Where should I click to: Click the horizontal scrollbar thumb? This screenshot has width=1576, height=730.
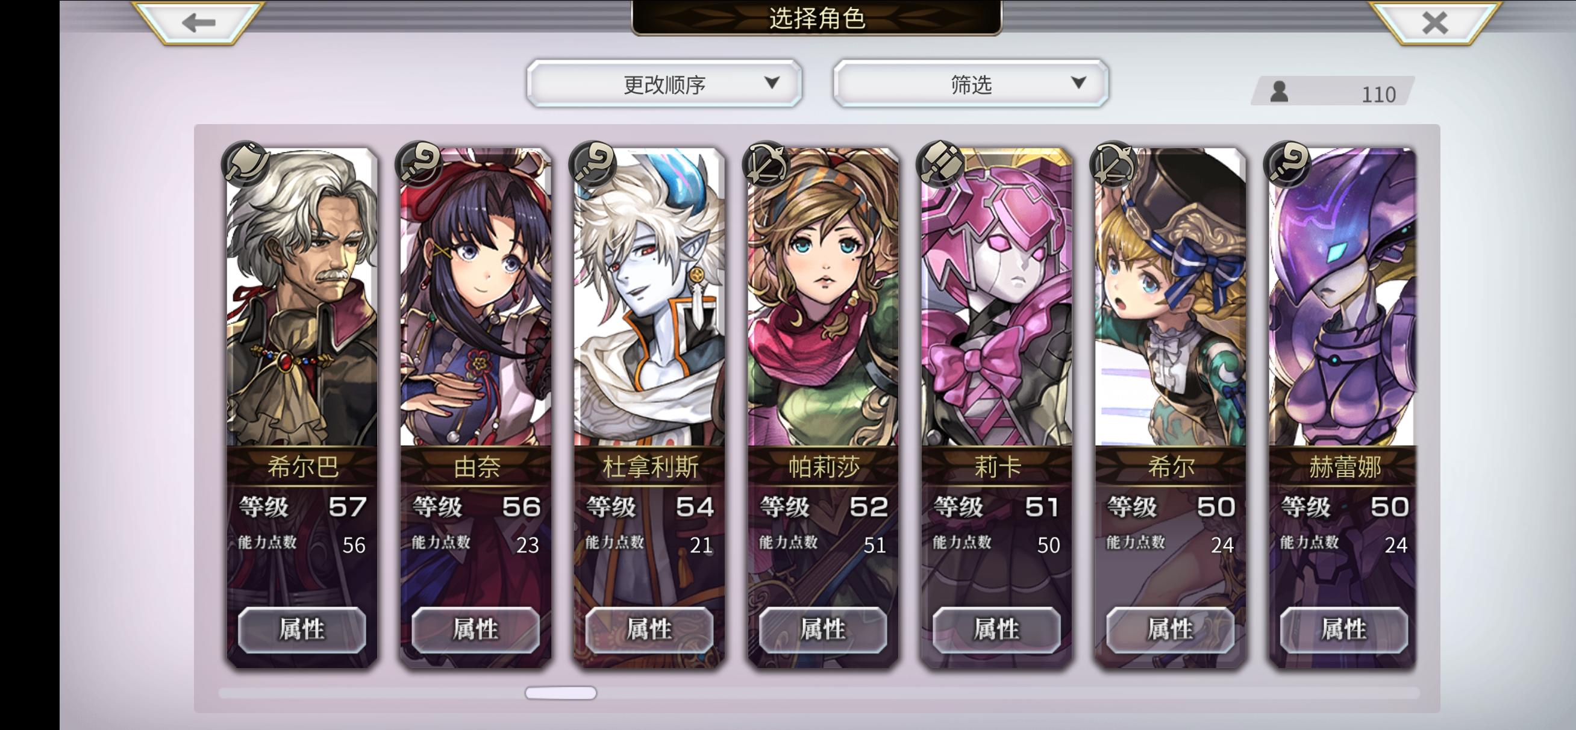point(560,692)
